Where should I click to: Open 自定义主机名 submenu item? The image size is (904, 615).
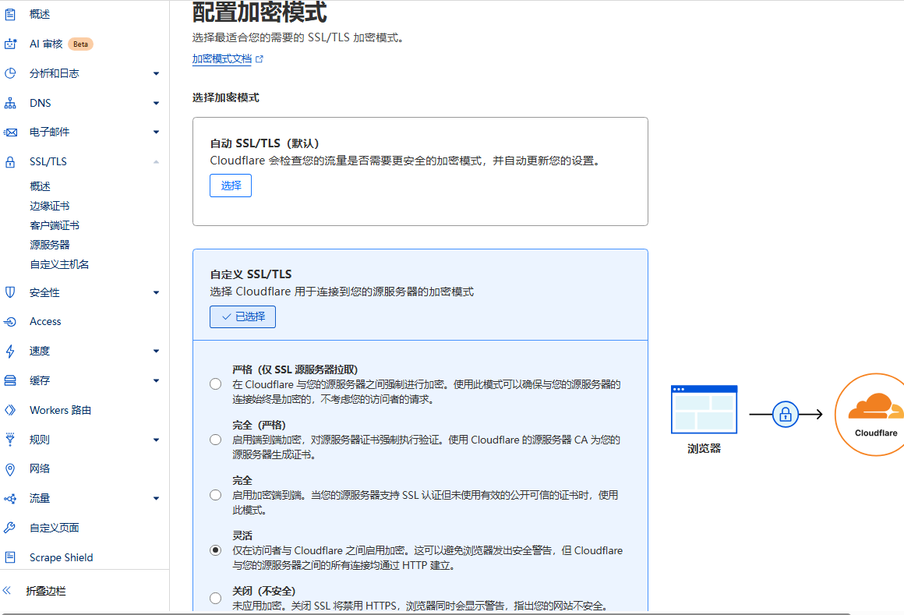click(59, 264)
